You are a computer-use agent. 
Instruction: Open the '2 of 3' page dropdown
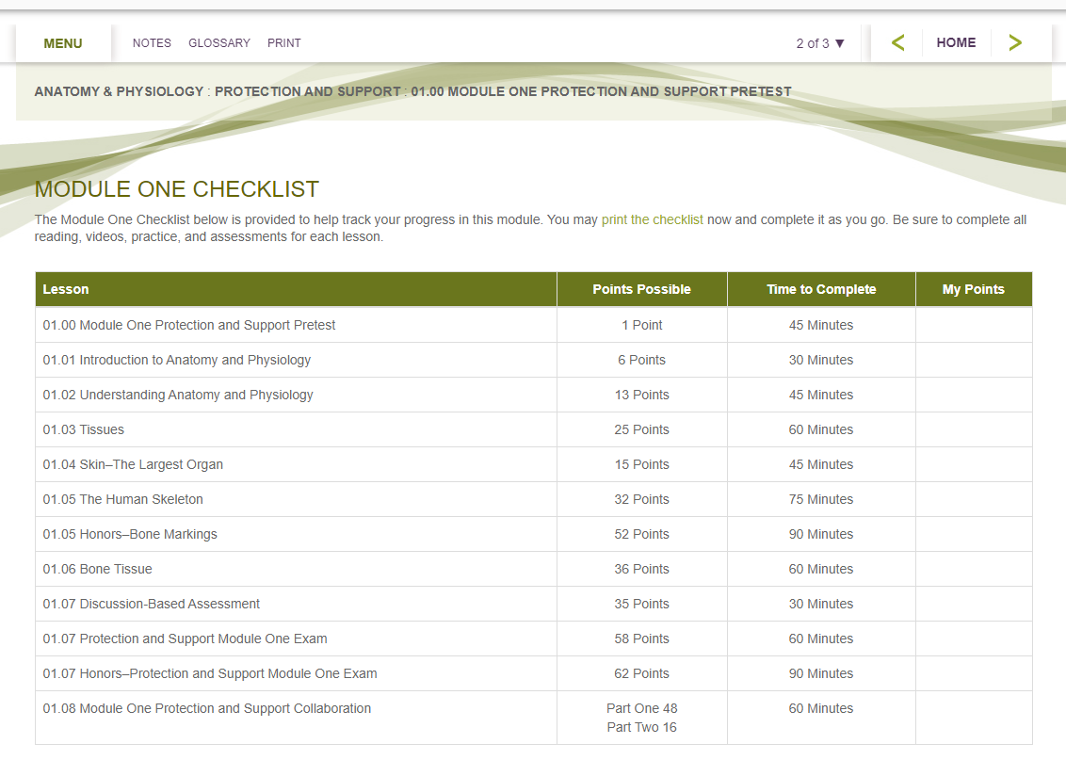tap(820, 43)
